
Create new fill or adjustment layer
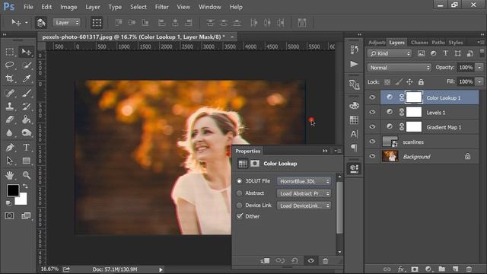click(x=428, y=269)
